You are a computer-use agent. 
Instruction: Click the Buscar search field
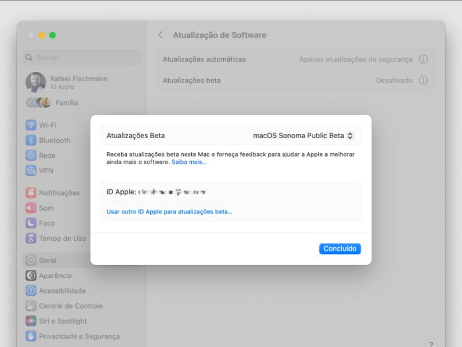[82, 57]
